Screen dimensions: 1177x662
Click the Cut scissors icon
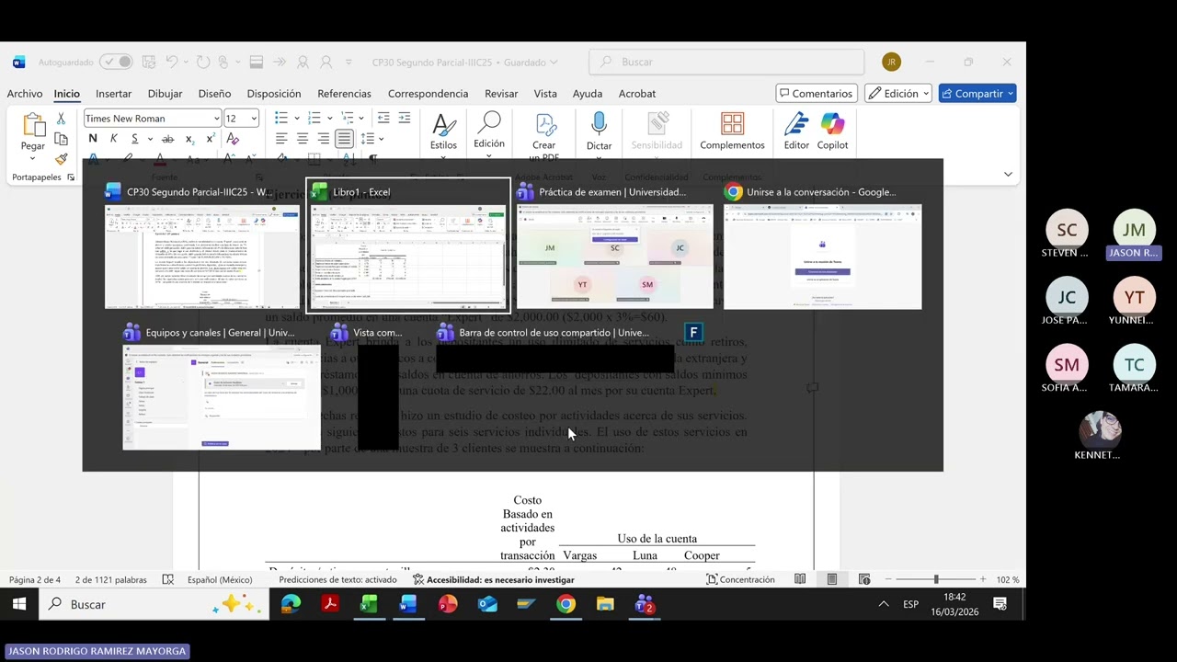point(61,119)
